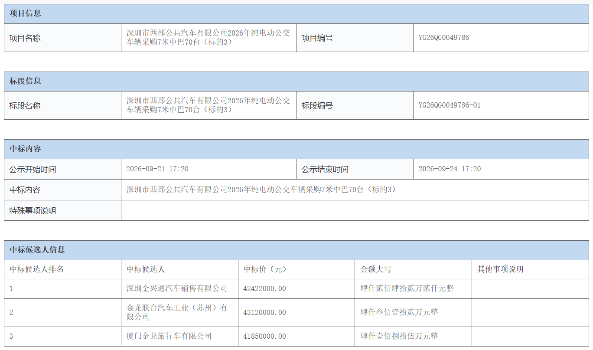Select the 其他事项说明 column header

click(530, 269)
